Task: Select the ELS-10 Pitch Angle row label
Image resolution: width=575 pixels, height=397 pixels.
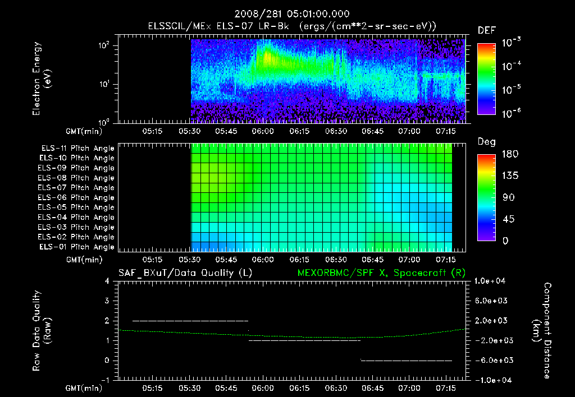Action: tap(77, 158)
